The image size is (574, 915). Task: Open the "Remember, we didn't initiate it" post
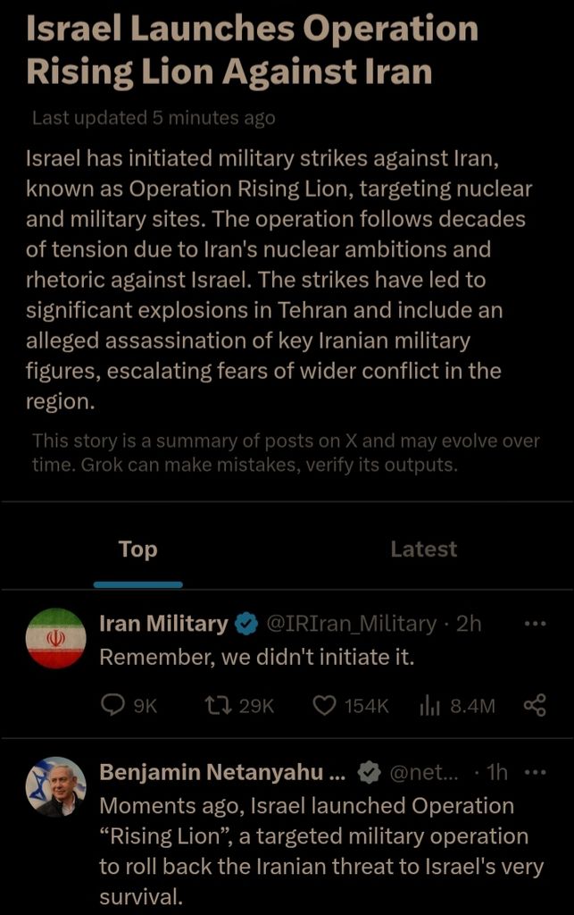pyautogui.click(x=258, y=658)
